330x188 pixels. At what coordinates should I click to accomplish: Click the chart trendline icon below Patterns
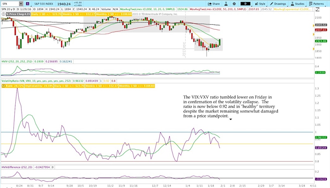317,9
